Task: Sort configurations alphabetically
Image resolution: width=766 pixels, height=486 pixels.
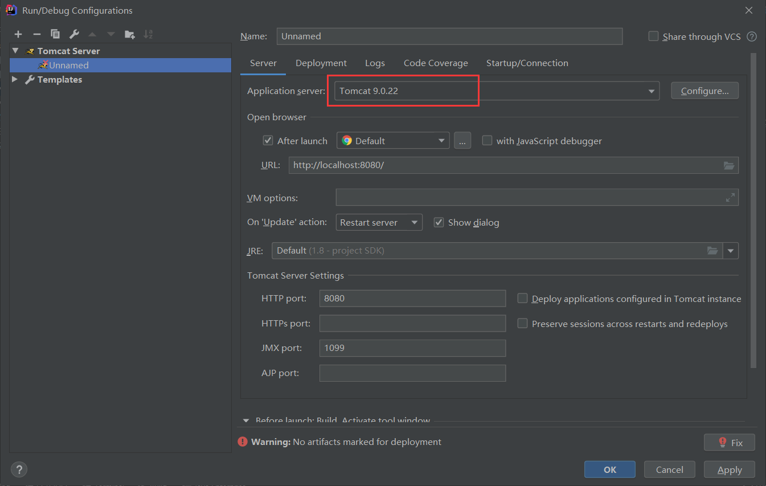Action: pos(148,34)
